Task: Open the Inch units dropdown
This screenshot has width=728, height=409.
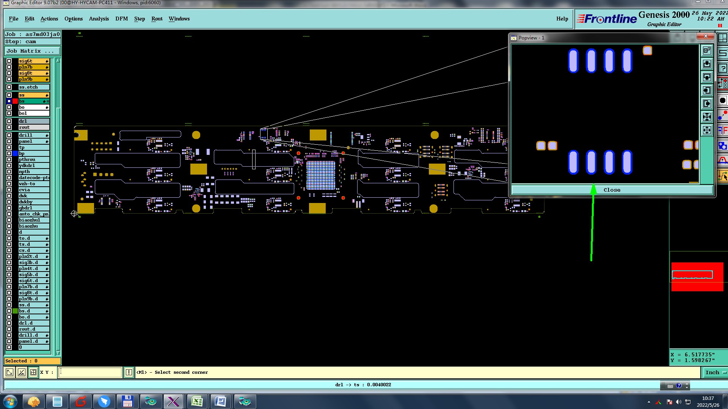Action: tap(715, 373)
